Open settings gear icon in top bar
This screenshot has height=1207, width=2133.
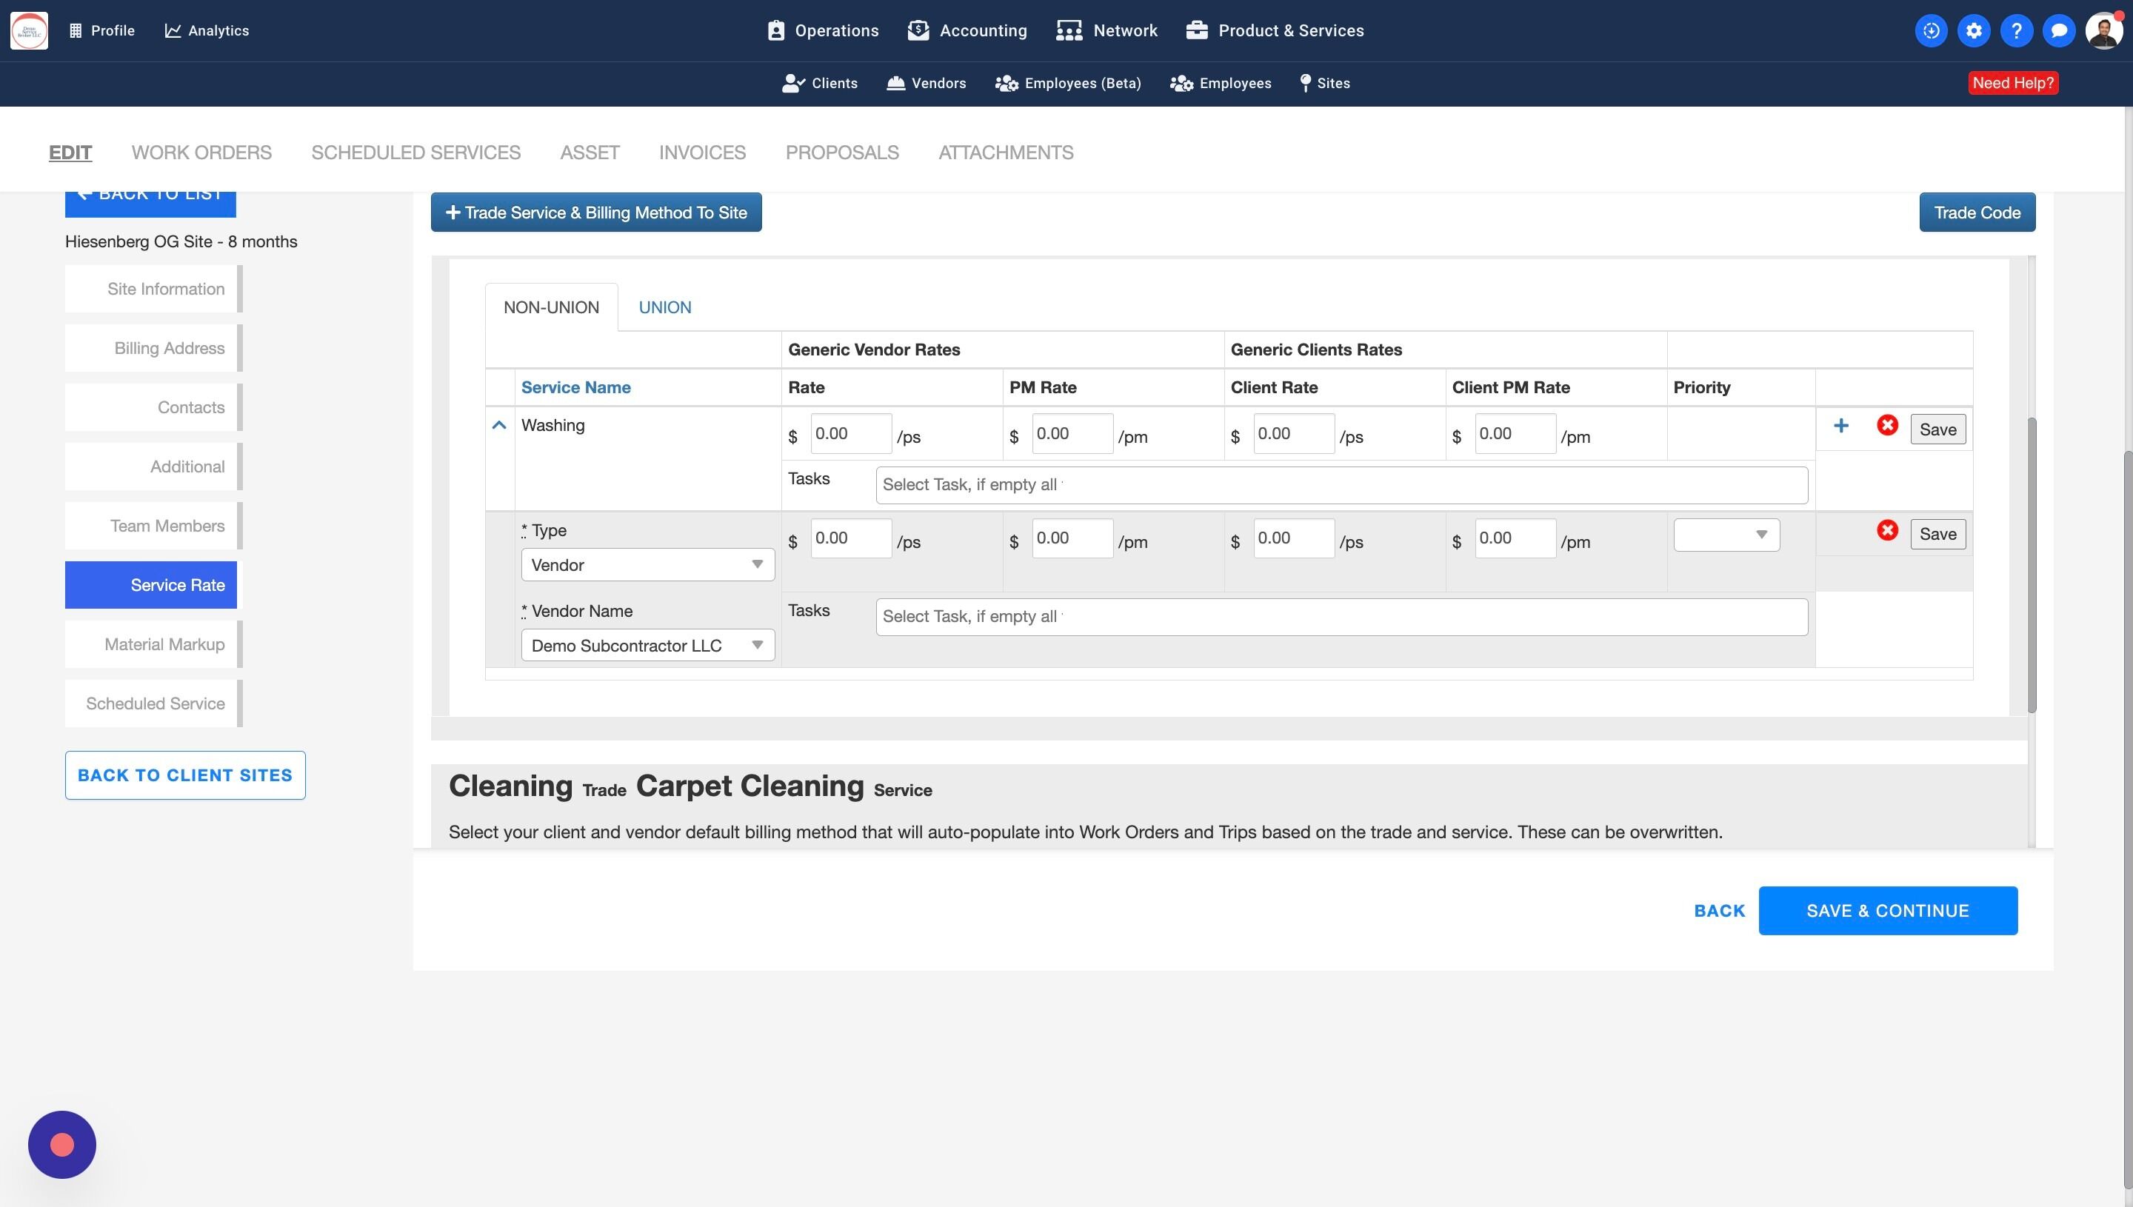(1973, 30)
